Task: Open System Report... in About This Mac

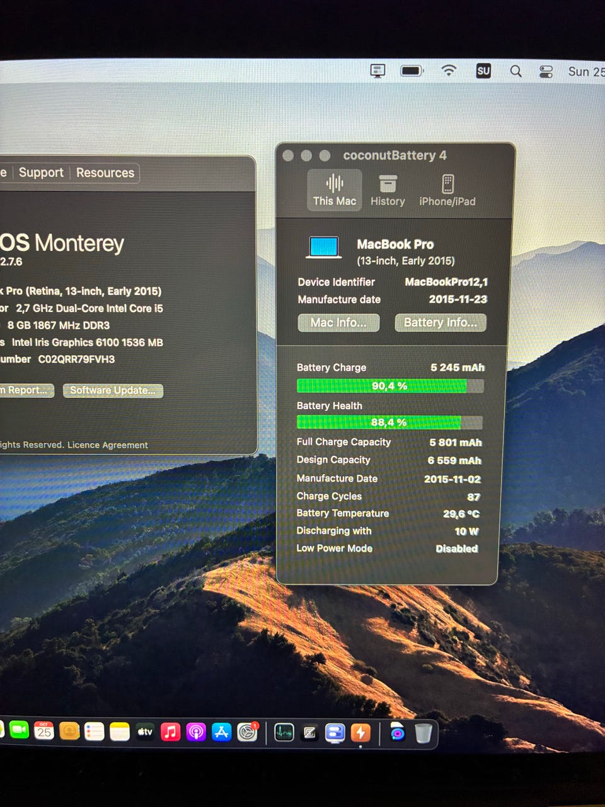Action: 26,390
